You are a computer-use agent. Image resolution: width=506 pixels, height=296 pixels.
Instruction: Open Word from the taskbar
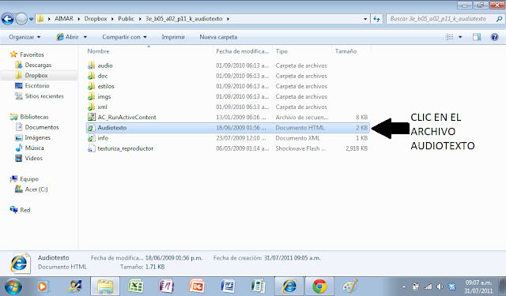(x=228, y=286)
